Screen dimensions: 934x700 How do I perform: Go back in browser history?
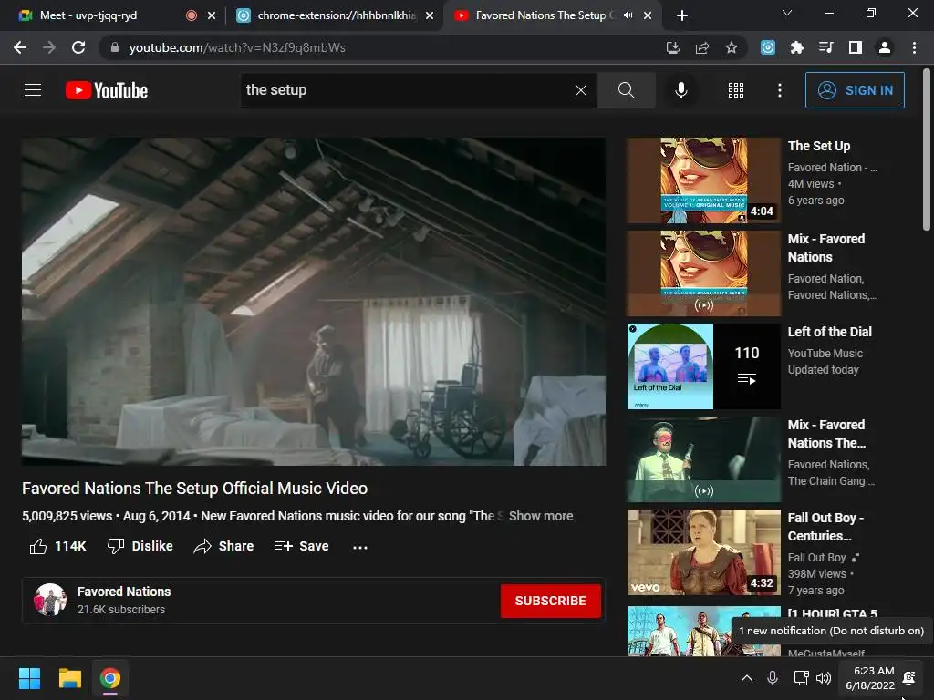click(20, 47)
